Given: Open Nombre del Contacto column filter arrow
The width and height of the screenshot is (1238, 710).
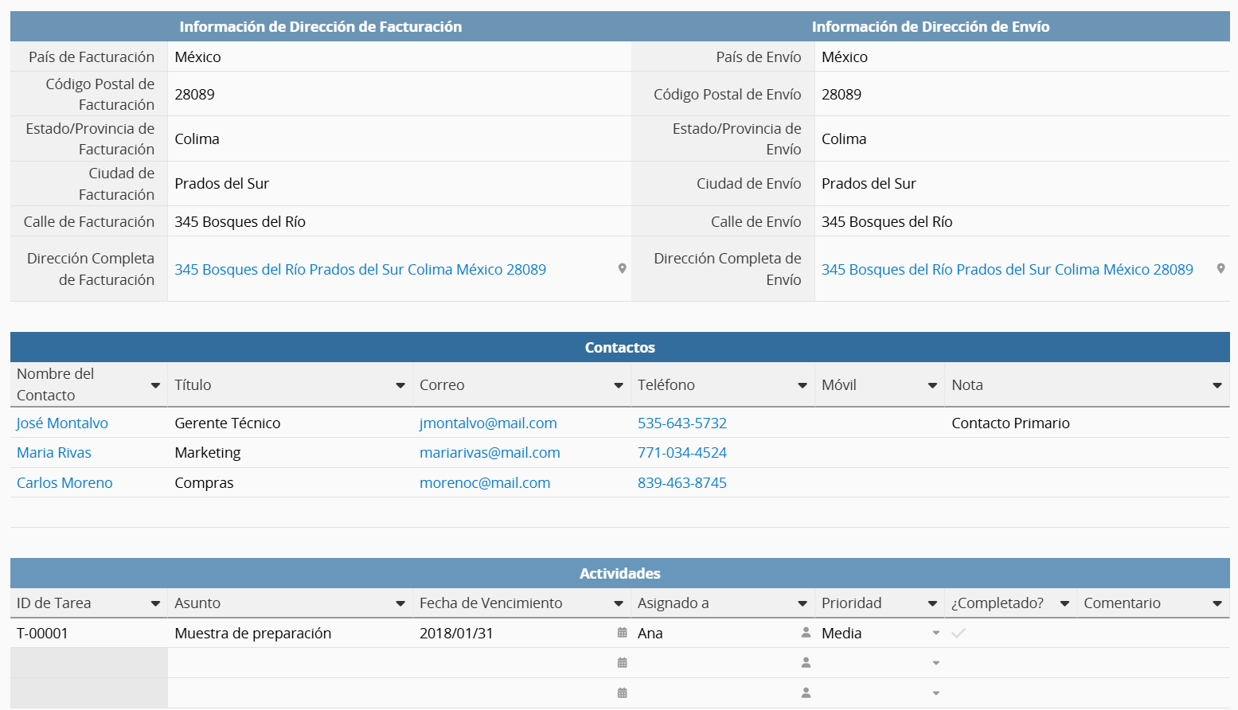Looking at the screenshot, I should [155, 385].
